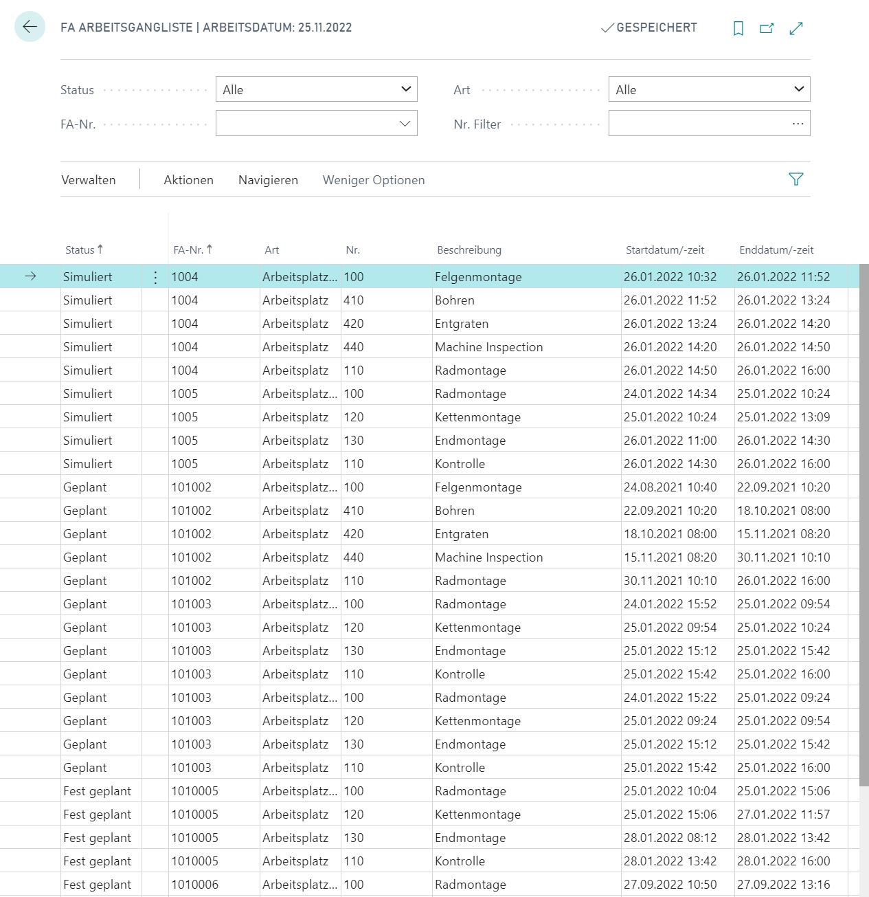Open the Verwalten menu
Viewport: 869px width, 897px height.
coord(89,180)
